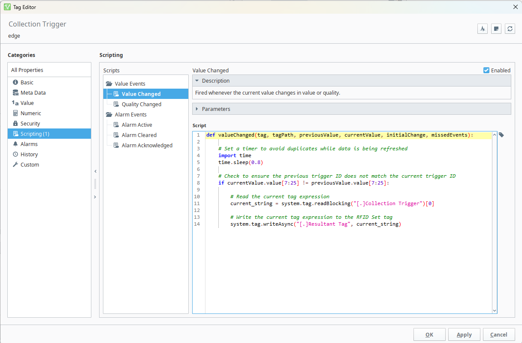Screen dimensions: 522x343
Task: Collapse the categories panel with left arrow
Action: pos(95,171)
